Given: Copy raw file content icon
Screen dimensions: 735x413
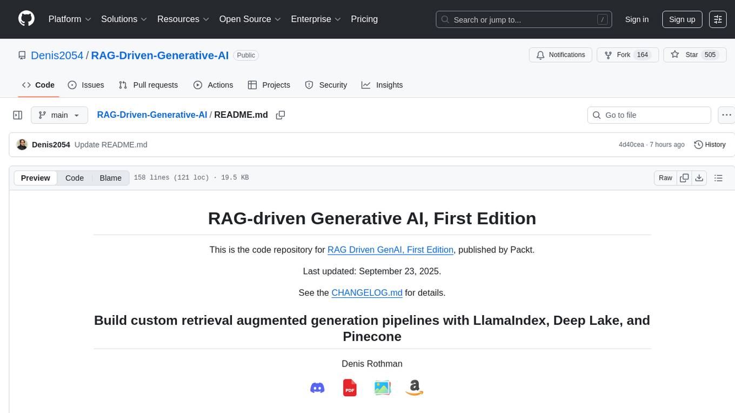Looking at the screenshot, I should pos(684,178).
